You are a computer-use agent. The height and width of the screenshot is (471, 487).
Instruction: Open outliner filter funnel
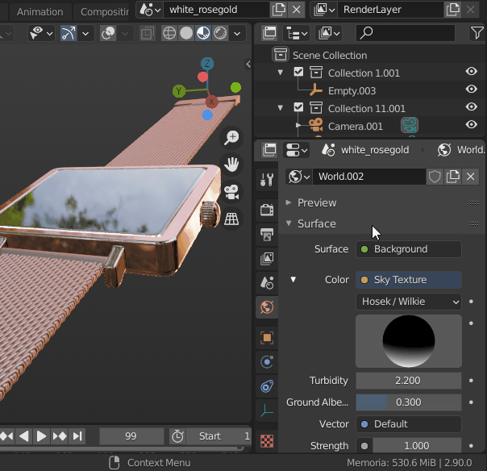click(x=477, y=33)
